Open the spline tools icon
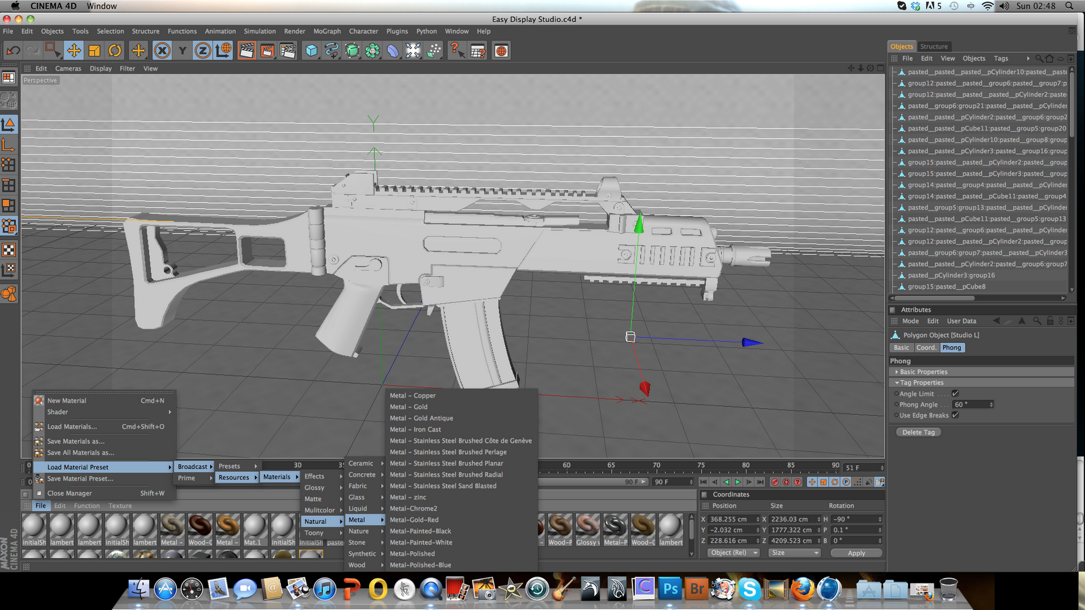Screen dimensions: 1085x610 [332, 50]
